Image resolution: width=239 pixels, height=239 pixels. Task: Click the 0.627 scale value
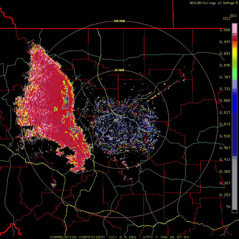pyautogui.click(x=225, y=113)
